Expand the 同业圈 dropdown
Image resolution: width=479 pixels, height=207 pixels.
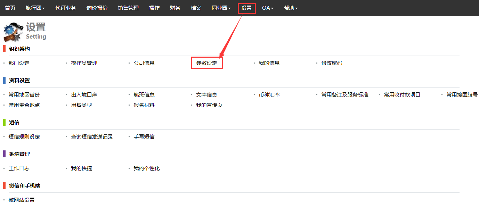click(221, 8)
